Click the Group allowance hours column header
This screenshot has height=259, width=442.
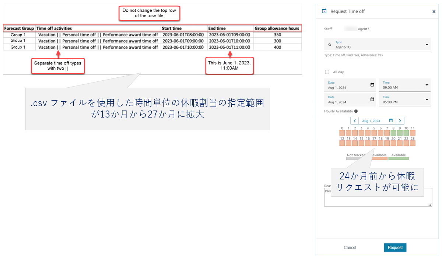click(x=277, y=28)
